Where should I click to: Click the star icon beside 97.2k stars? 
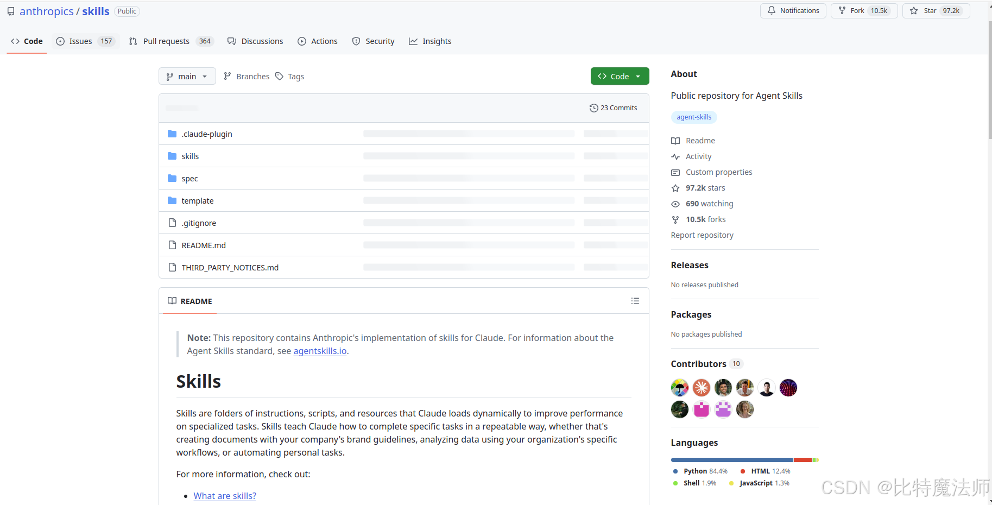click(675, 188)
